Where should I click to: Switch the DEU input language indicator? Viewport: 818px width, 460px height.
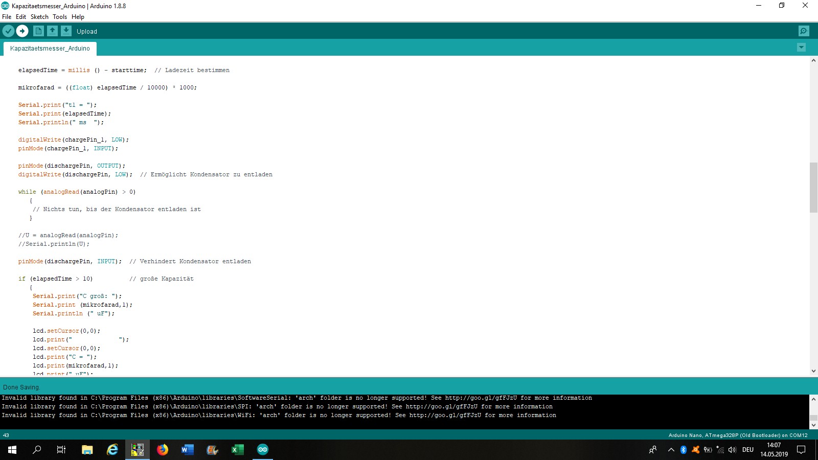point(748,450)
